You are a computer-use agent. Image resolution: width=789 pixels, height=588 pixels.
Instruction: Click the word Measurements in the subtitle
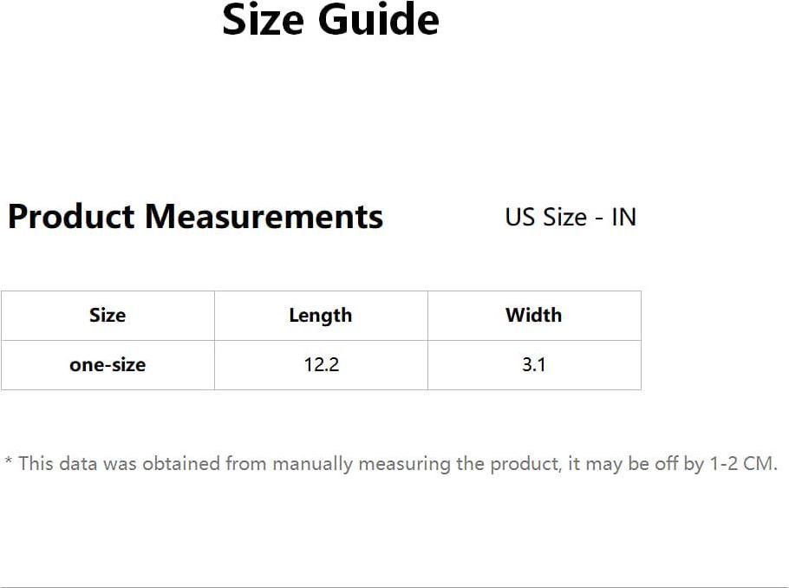point(264,217)
